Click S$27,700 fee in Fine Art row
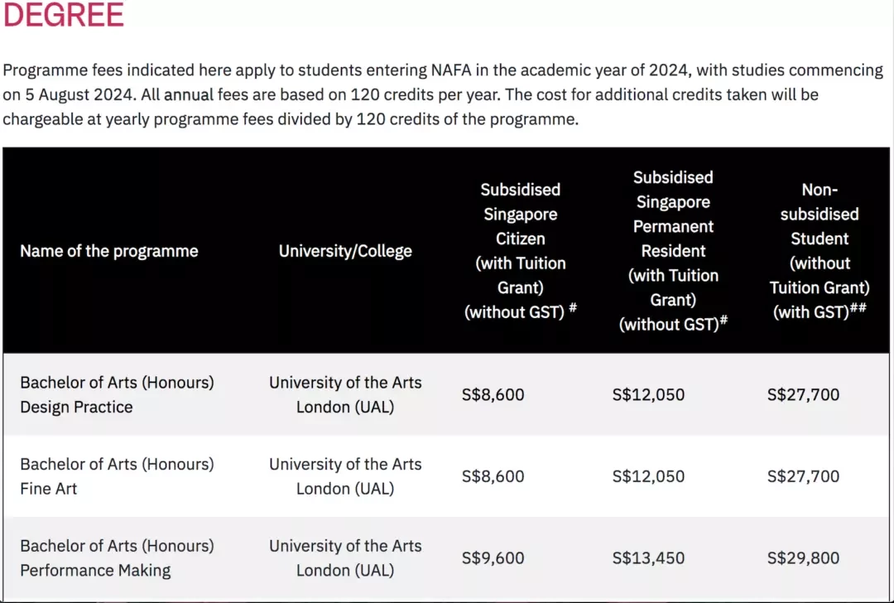 (x=803, y=475)
